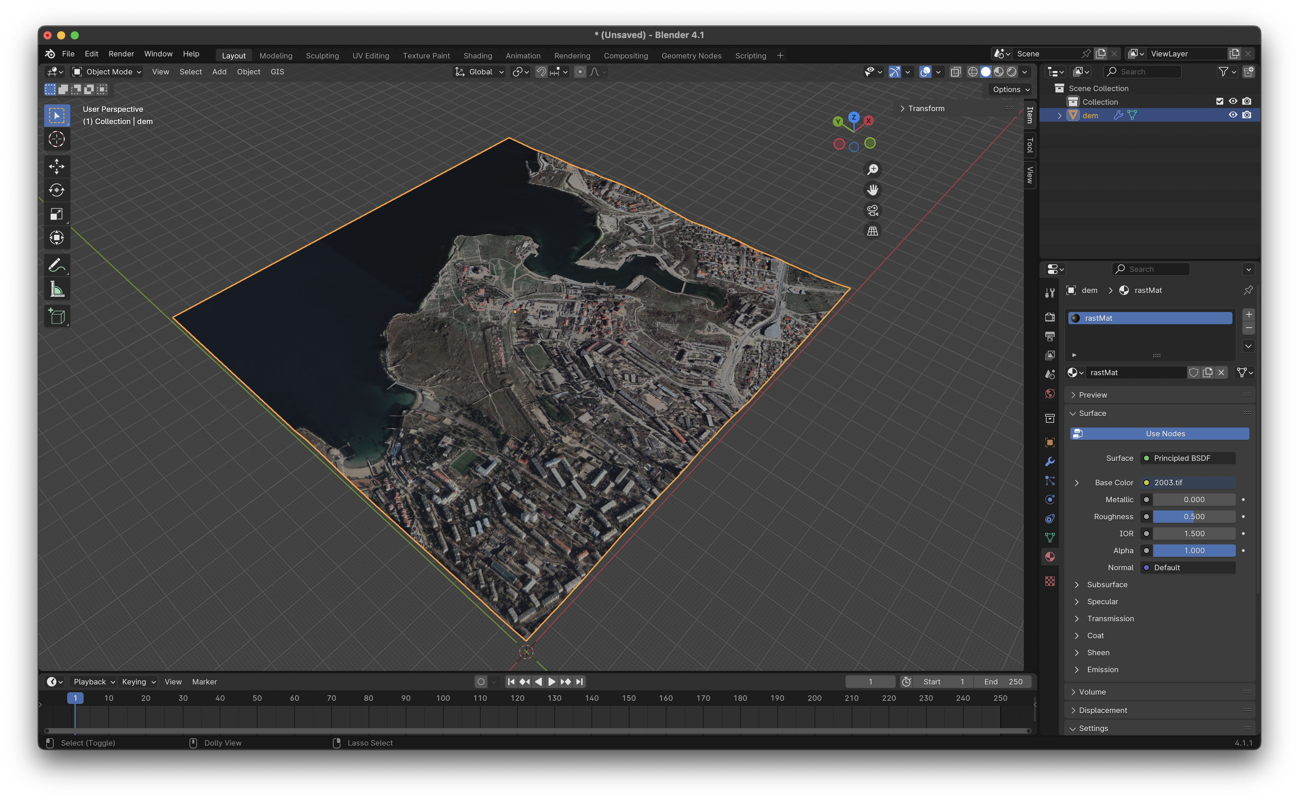Image resolution: width=1299 pixels, height=800 pixels.
Task: Open the Scene properties tab icon
Action: tap(1050, 374)
